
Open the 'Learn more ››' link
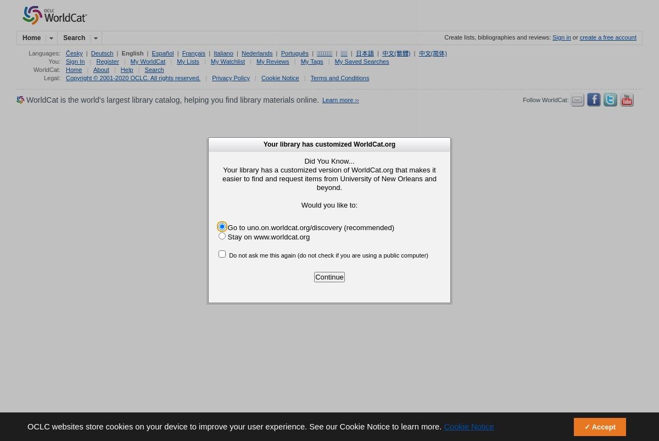(340, 100)
